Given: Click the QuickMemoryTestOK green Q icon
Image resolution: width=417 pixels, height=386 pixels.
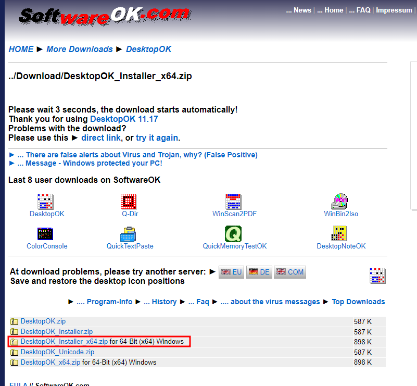Looking at the screenshot, I should click(x=233, y=234).
